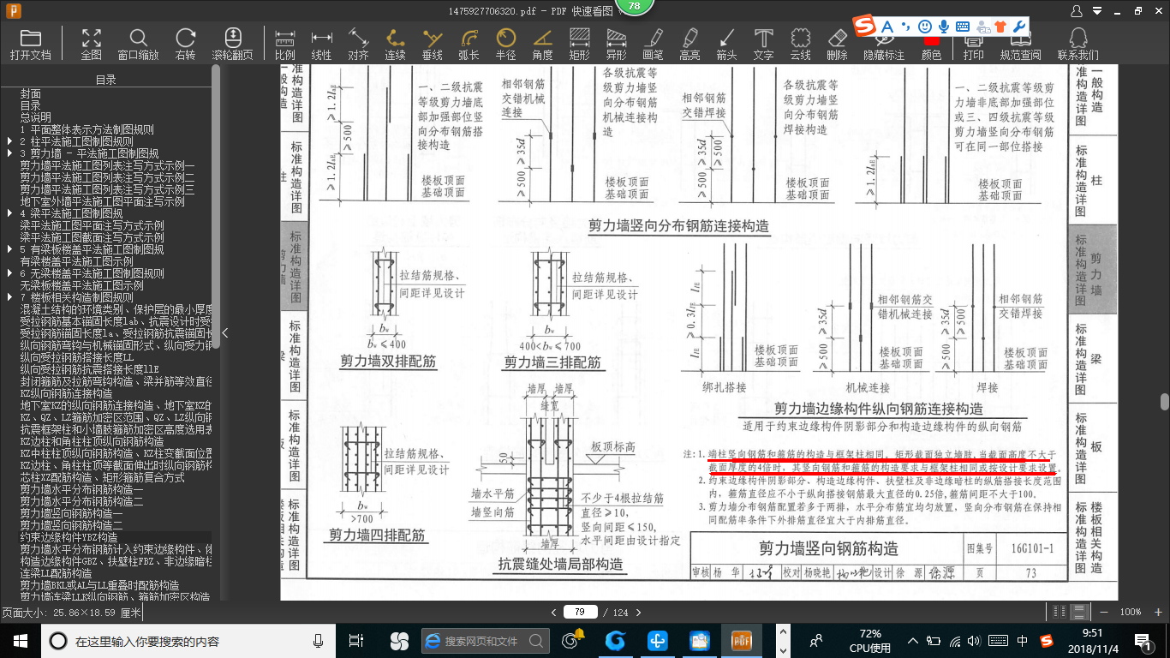Jump to KZ纵向钢筋连接构造
Viewport: 1170px width, 658px height.
click(66, 393)
